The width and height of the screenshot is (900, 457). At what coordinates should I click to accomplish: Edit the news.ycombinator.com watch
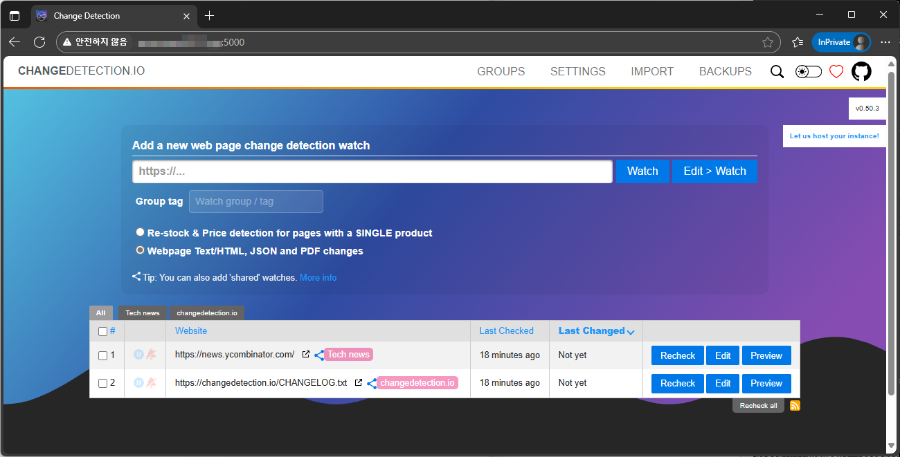[x=723, y=355]
